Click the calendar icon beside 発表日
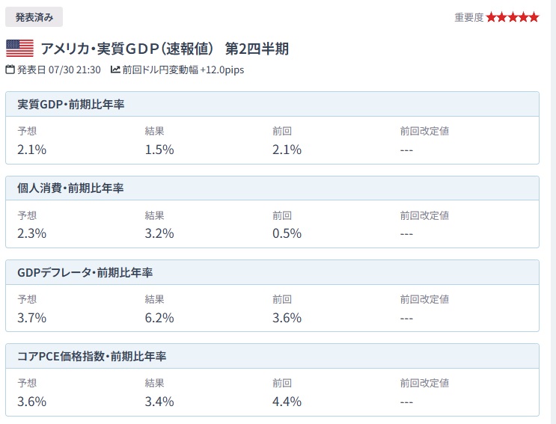Viewport: 556px width, 424px height. click(x=10, y=70)
